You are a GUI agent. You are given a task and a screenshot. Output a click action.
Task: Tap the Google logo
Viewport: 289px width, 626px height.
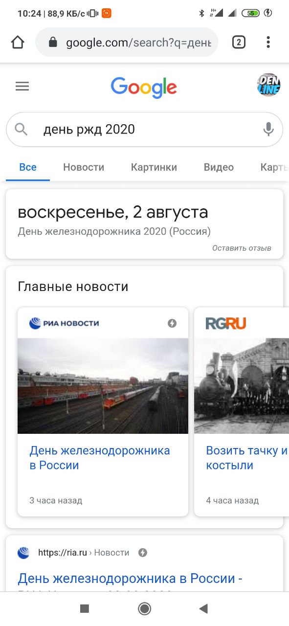click(144, 88)
